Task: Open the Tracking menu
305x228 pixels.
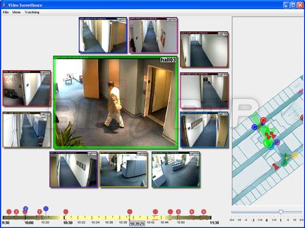Action: 32,12
